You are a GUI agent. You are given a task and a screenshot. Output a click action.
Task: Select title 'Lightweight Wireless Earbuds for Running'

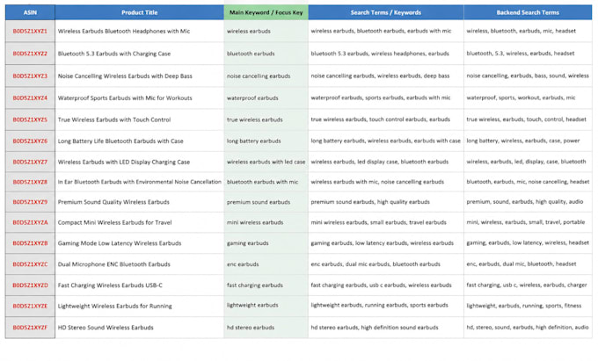(x=115, y=306)
